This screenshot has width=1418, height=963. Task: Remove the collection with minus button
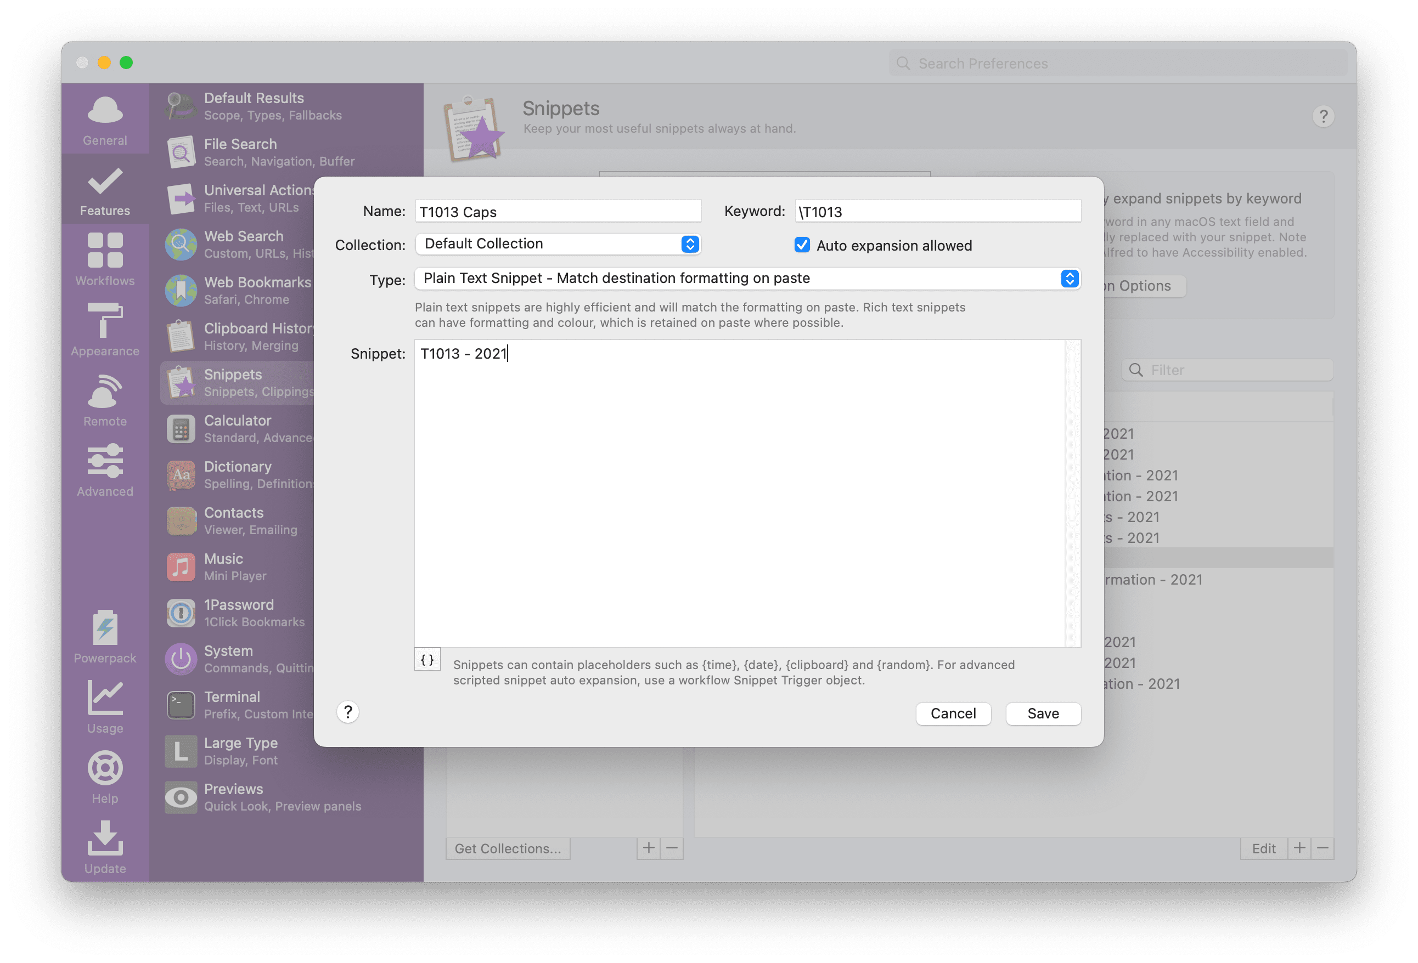[672, 848]
